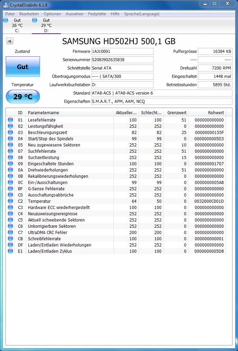238x351 pixels.
Task: Minimize the CrystalDiskInfo window
Action: pyautogui.click(x=205, y=3)
